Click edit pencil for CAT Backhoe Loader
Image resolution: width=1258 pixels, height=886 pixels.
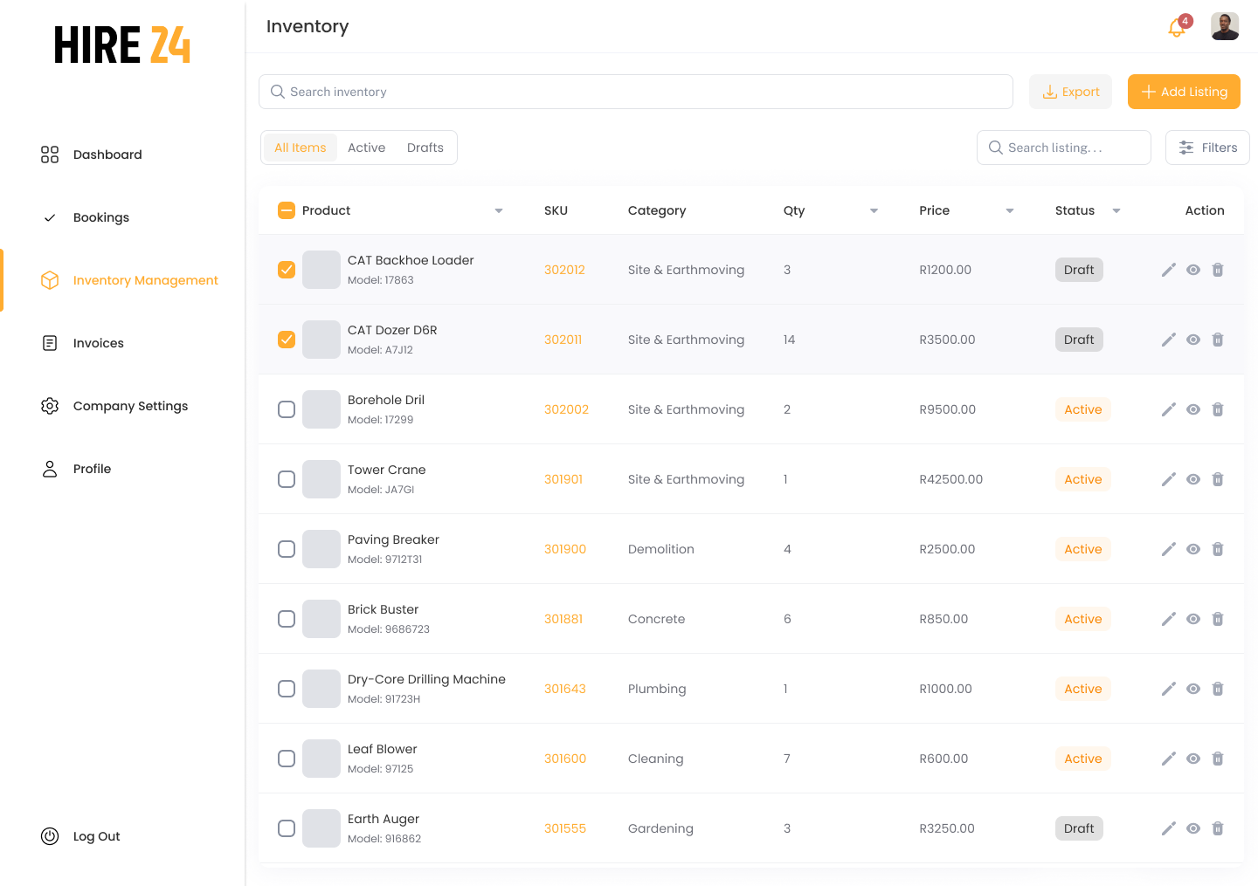click(x=1168, y=270)
